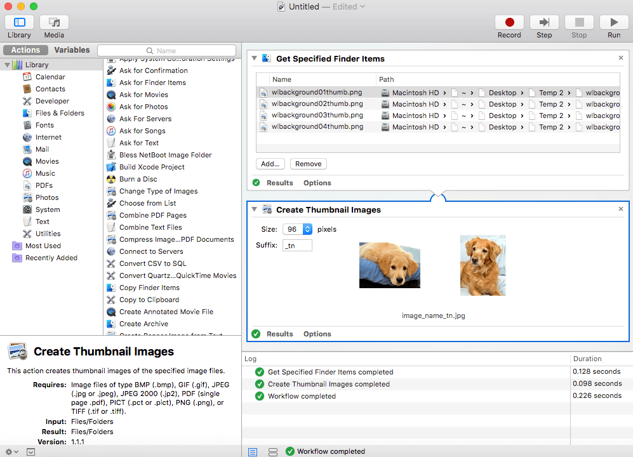Show the log list view icon
The image size is (633, 457).
[252, 451]
